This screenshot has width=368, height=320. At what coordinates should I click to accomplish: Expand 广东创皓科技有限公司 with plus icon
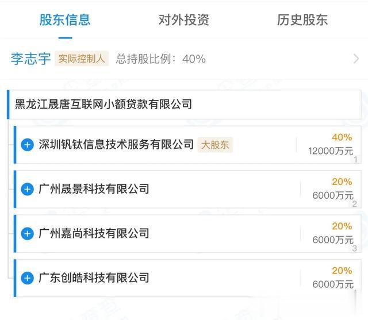(x=28, y=278)
